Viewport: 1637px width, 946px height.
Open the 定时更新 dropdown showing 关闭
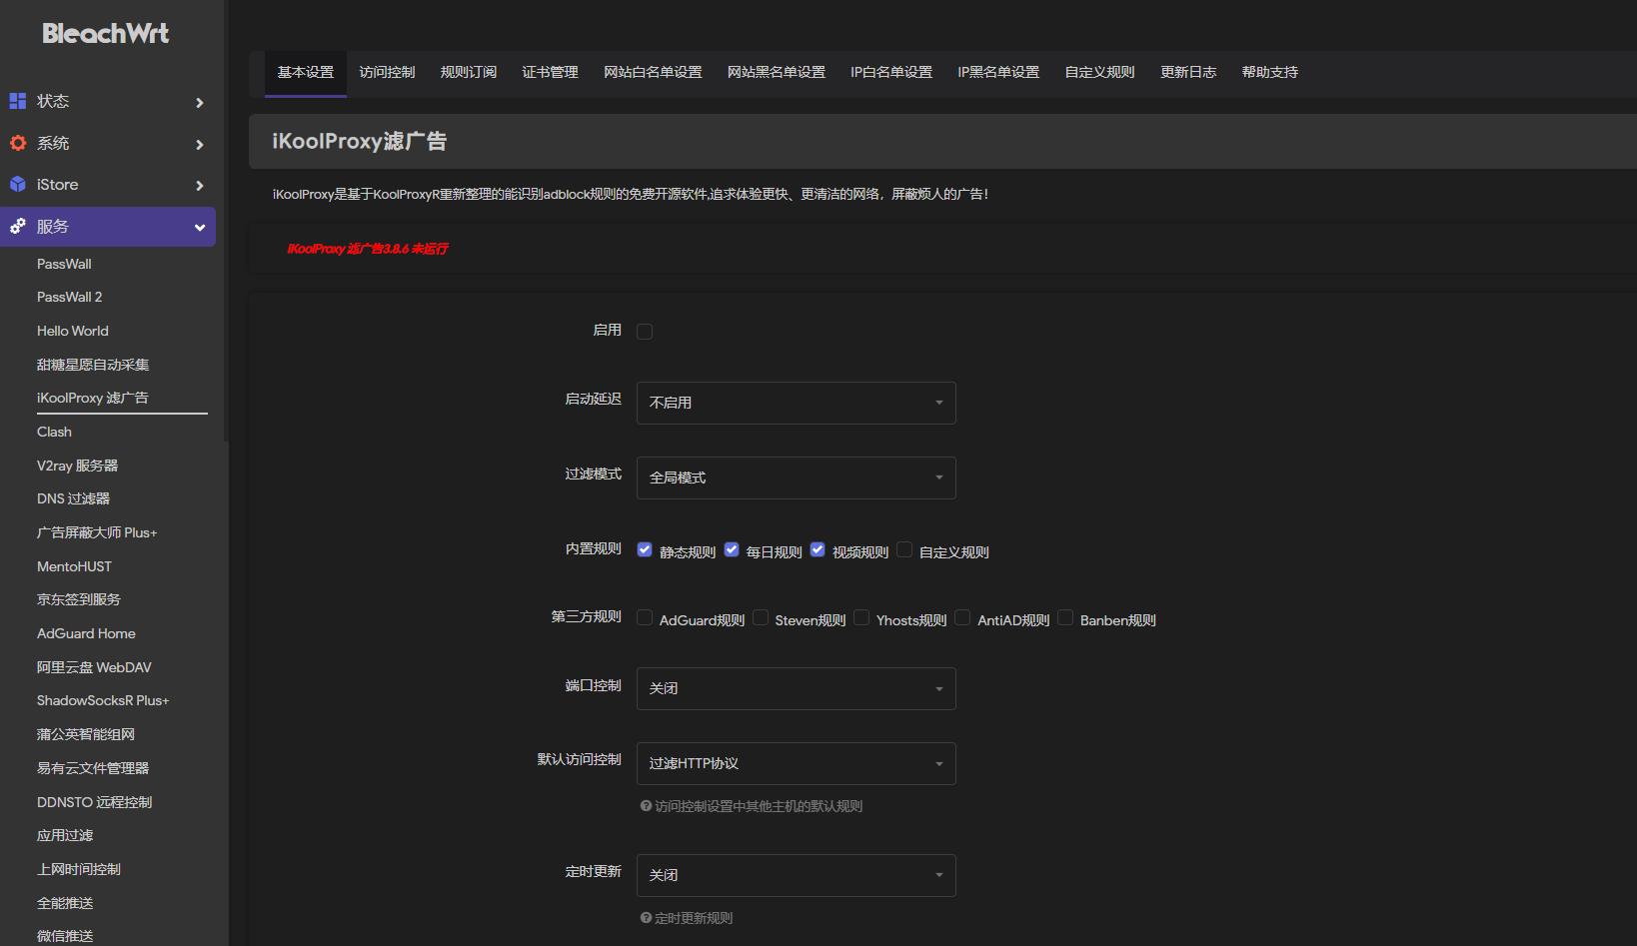(795, 874)
